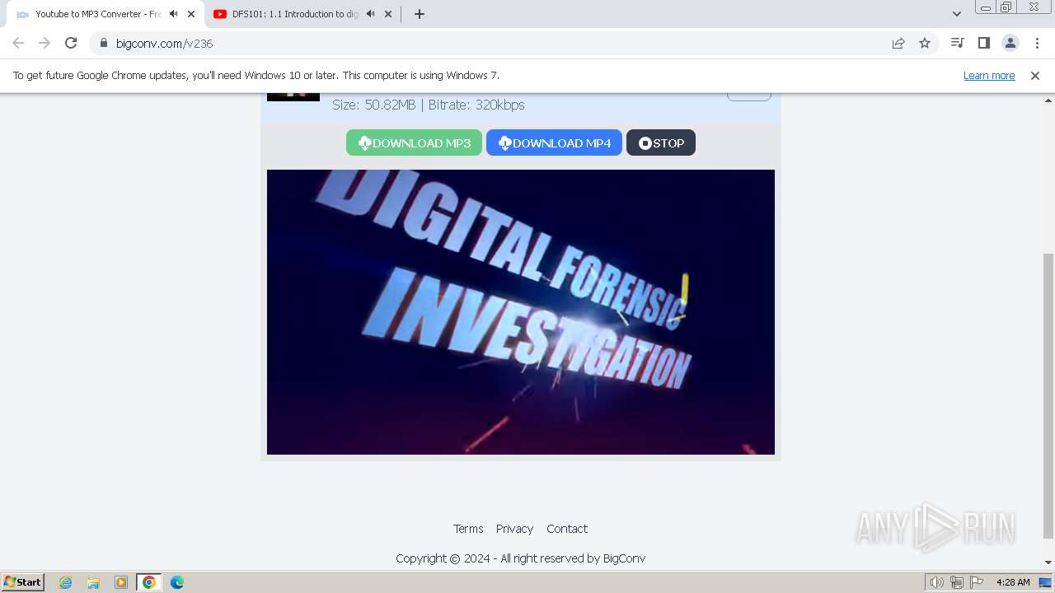
Task: Select the Chrome taskbar icon
Action: point(149,582)
